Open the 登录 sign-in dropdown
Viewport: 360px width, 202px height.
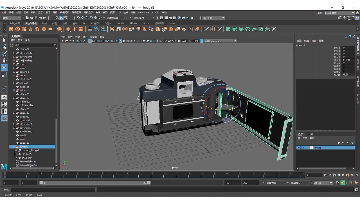point(214,18)
